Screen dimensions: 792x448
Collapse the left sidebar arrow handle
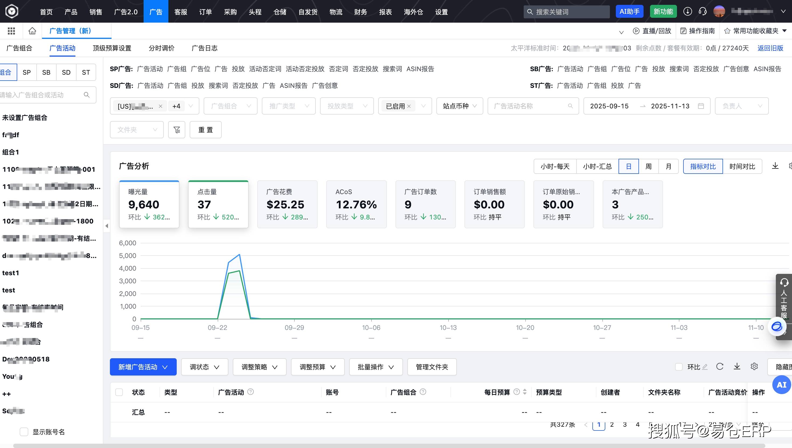tap(107, 226)
